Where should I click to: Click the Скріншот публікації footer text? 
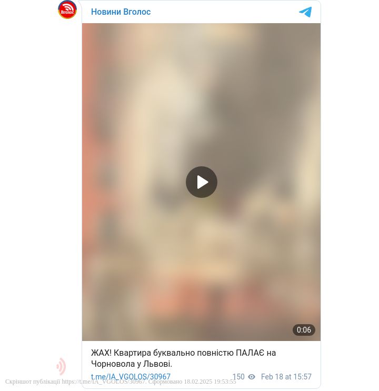click(33, 382)
